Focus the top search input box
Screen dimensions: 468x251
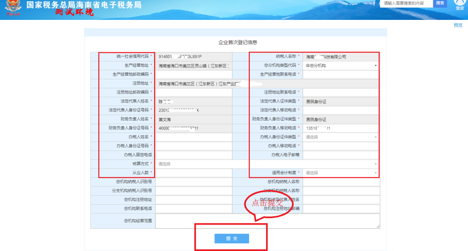[x=406, y=3]
